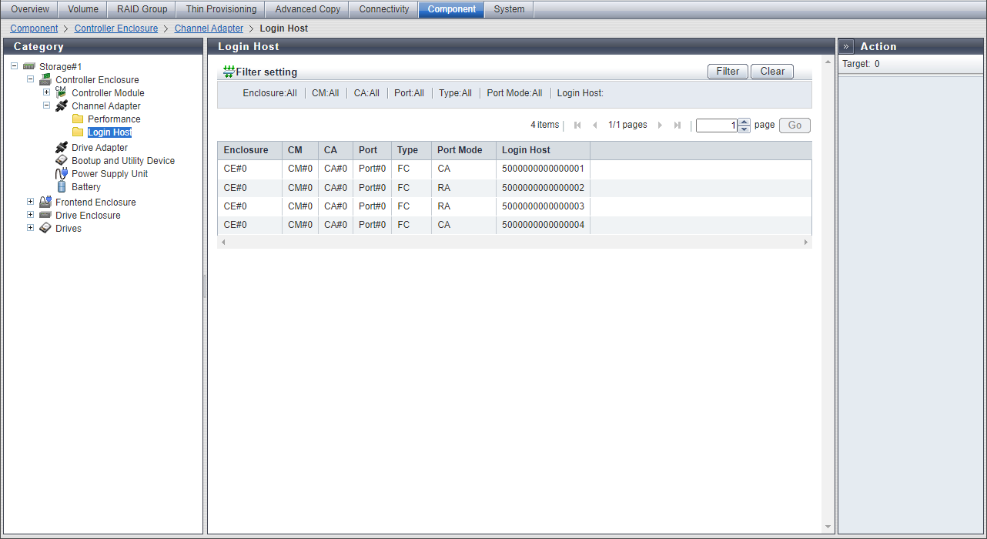Image resolution: width=987 pixels, height=539 pixels.
Task: Open the Thin Provisioning tab
Action: [221, 9]
